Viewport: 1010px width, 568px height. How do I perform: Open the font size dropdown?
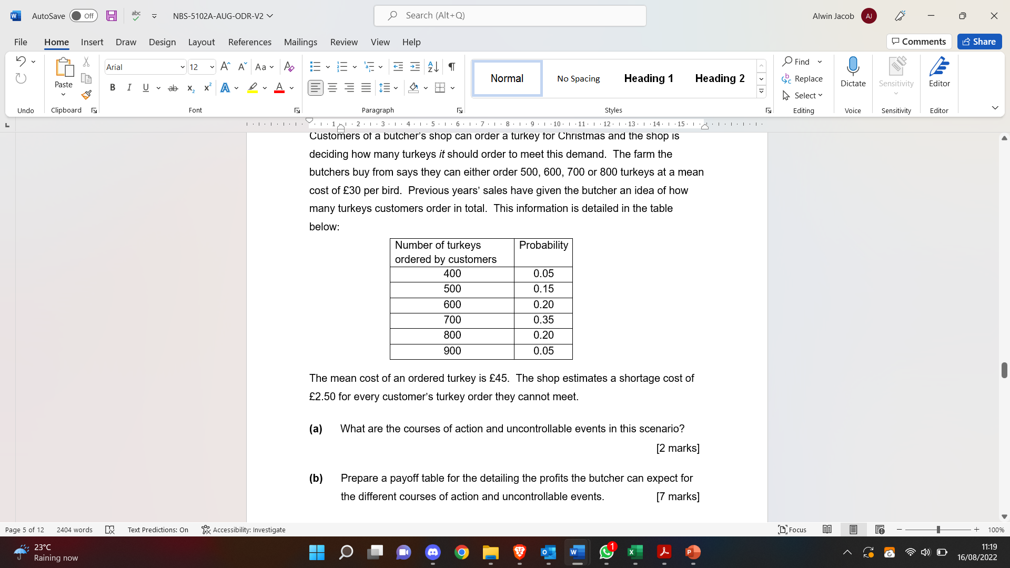[212, 67]
